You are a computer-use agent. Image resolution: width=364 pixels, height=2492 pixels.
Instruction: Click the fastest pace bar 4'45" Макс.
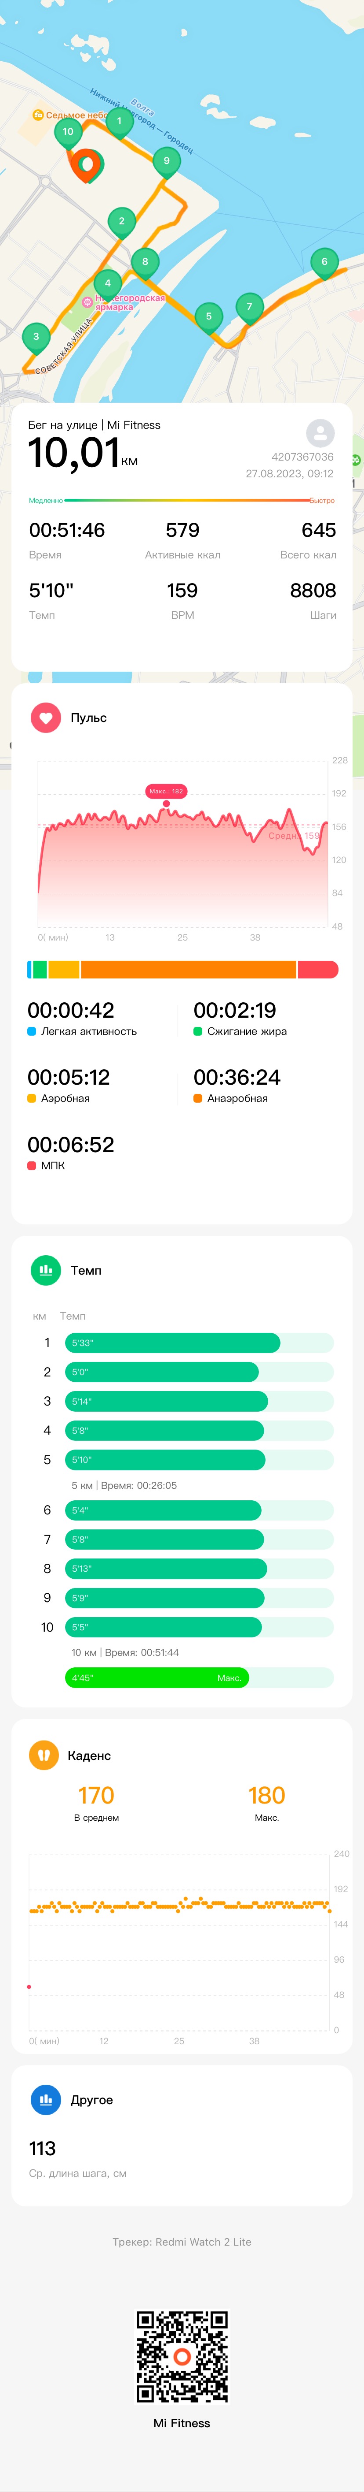coord(157,1677)
